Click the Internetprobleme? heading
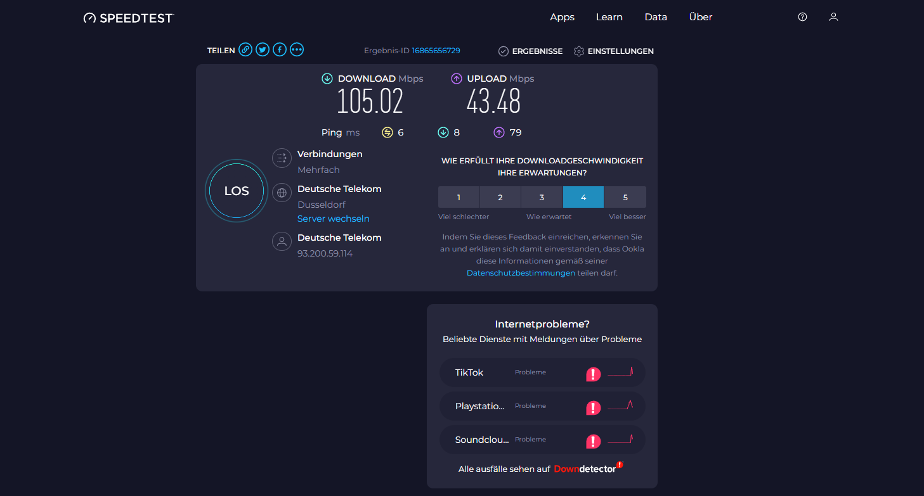 [542, 324]
